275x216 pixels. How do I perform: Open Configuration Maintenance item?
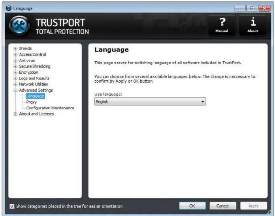pyautogui.click(x=50, y=108)
